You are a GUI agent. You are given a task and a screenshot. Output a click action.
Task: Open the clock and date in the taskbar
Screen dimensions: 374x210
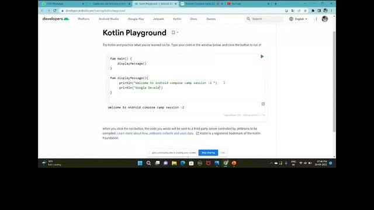coord(321,163)
